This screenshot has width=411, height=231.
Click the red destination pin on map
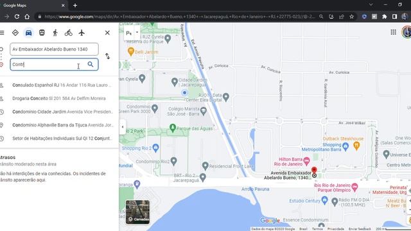(314, 171)
